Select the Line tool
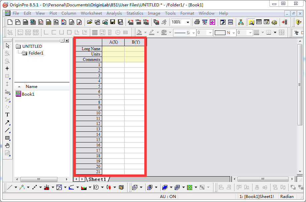Screen dimensions: 306x202 point(7,130)
